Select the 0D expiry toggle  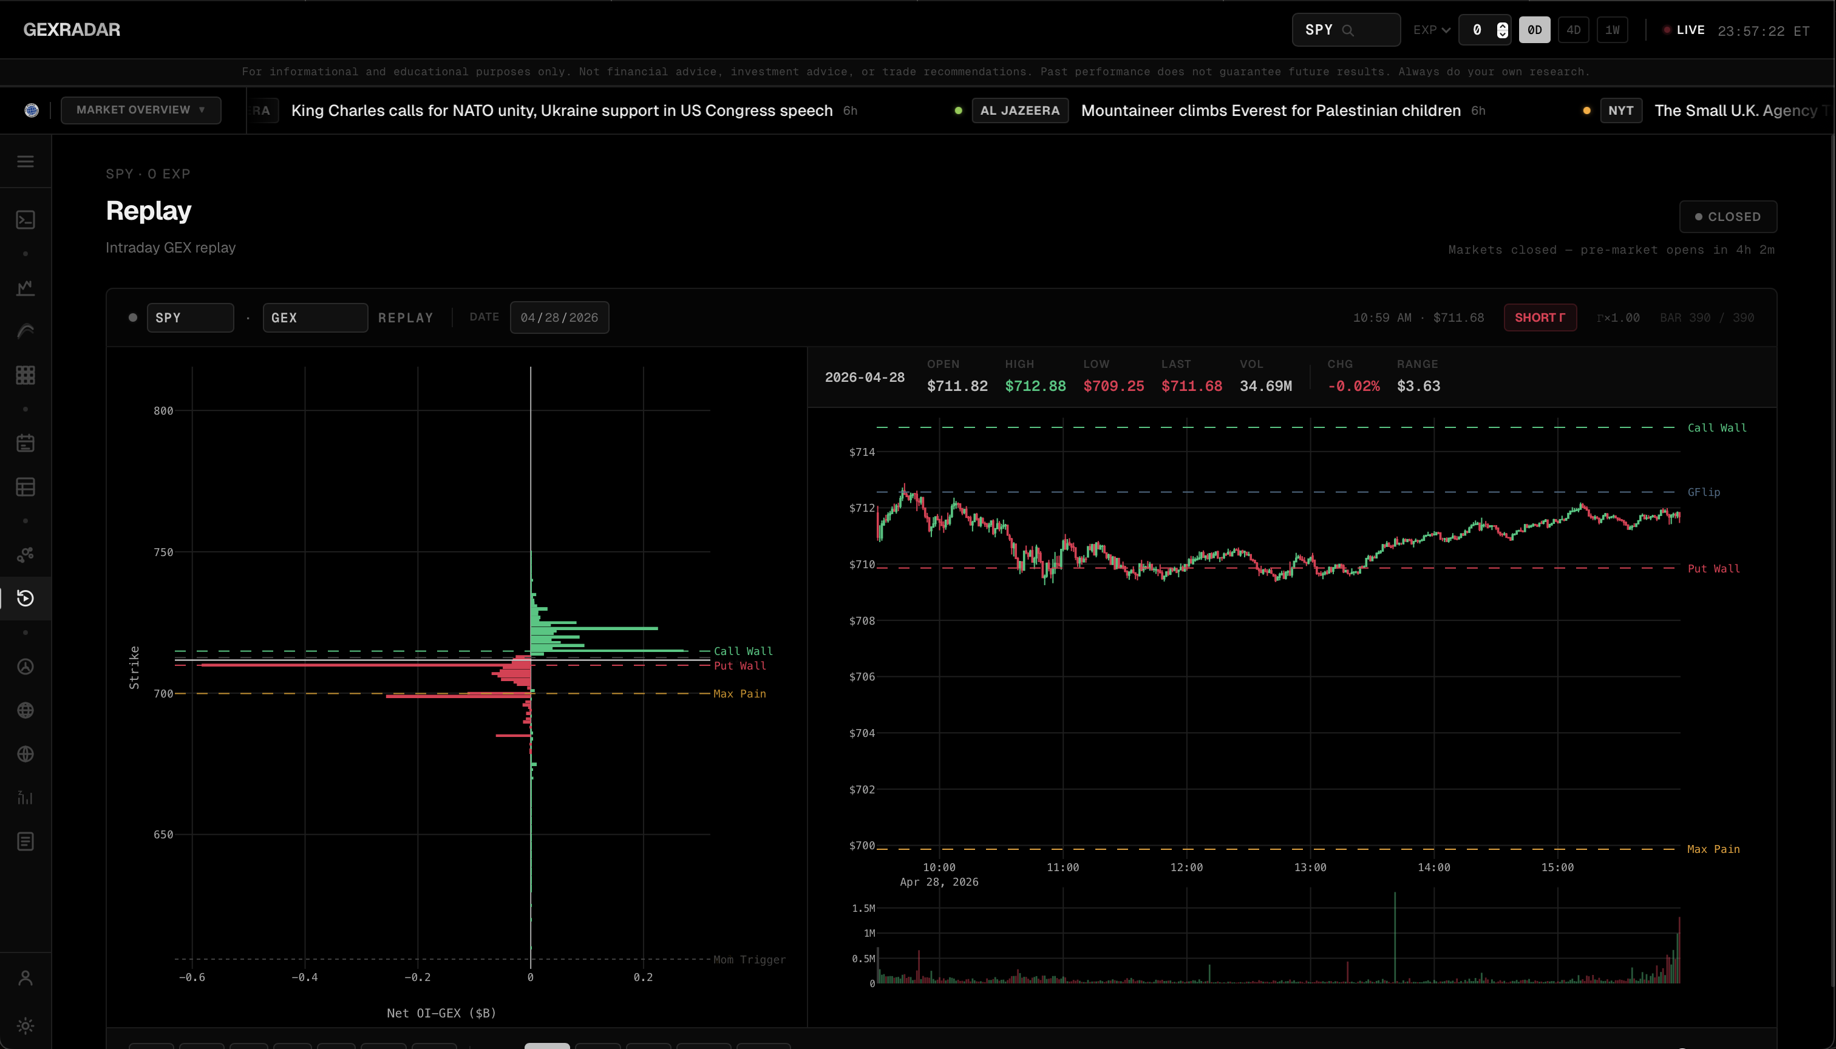[1534, 30]
